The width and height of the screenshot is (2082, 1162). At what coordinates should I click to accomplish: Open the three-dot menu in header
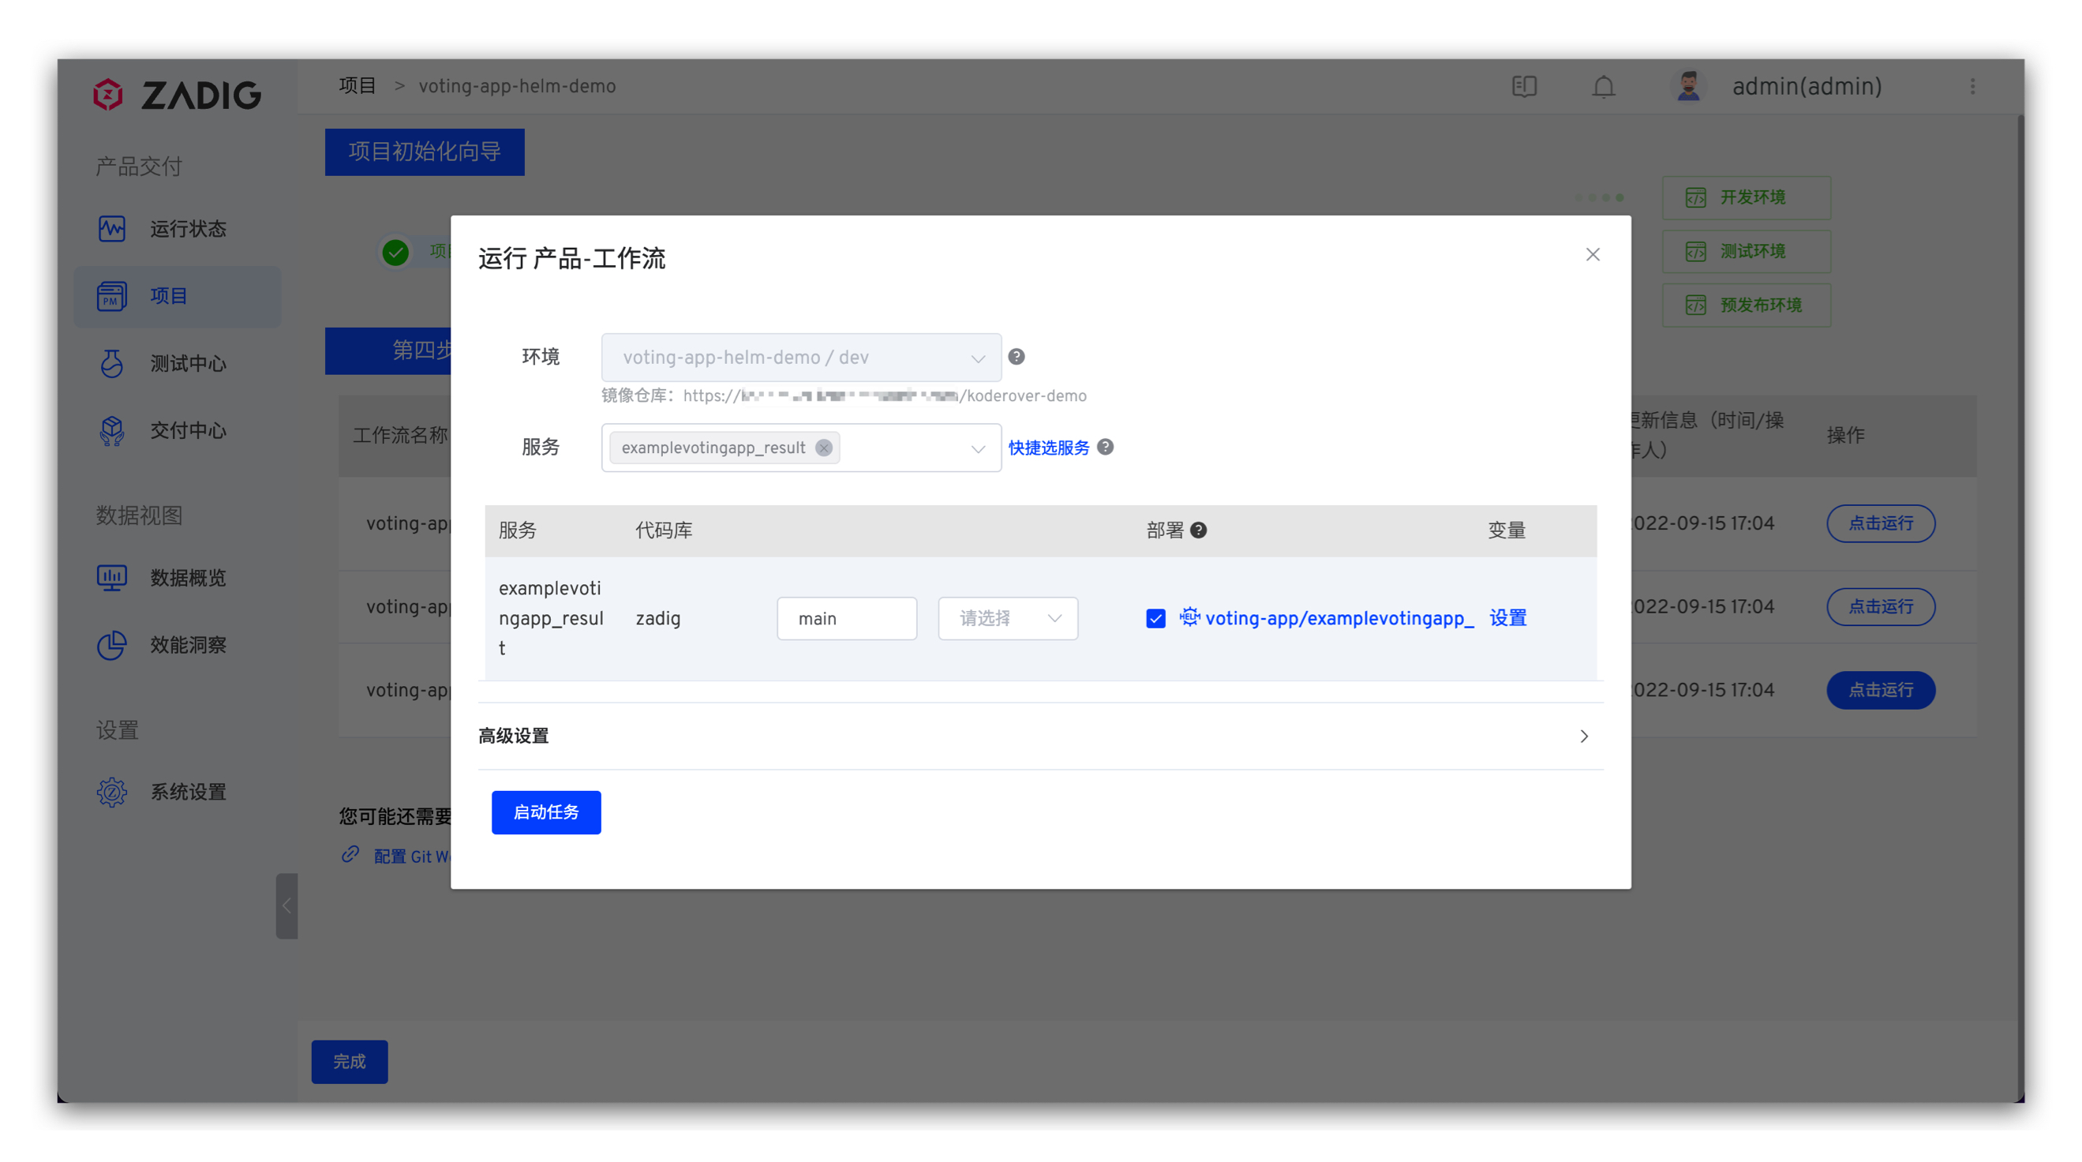tap(1972, 86)
